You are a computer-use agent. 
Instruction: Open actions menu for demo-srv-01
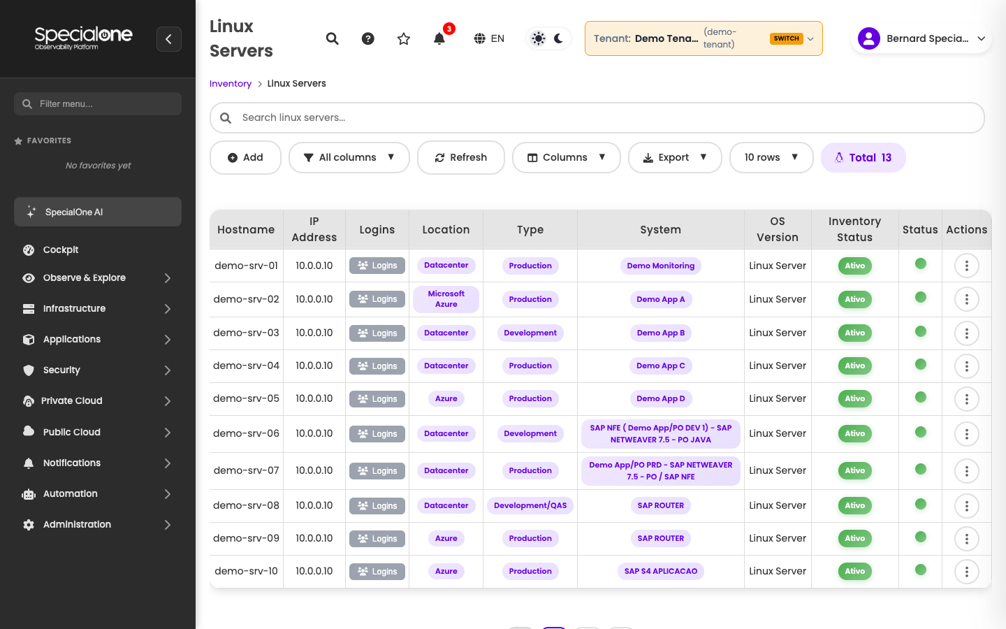pos(967,266)
